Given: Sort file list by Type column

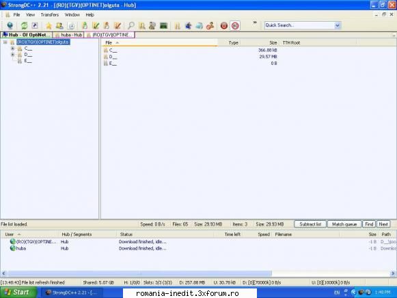Looking at the screenshot, I should point(229,43).
